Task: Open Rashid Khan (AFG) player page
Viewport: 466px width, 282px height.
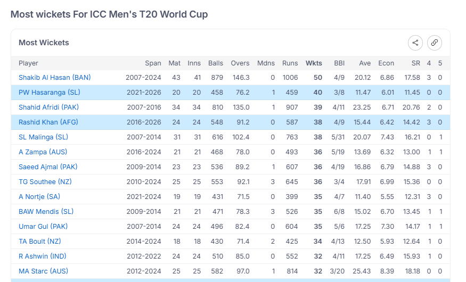Action: [x=48, y=122]
